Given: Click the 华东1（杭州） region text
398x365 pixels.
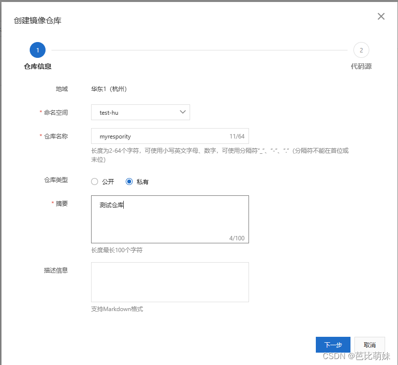Looking at the screenshot, I should click(x=110, y=89).
